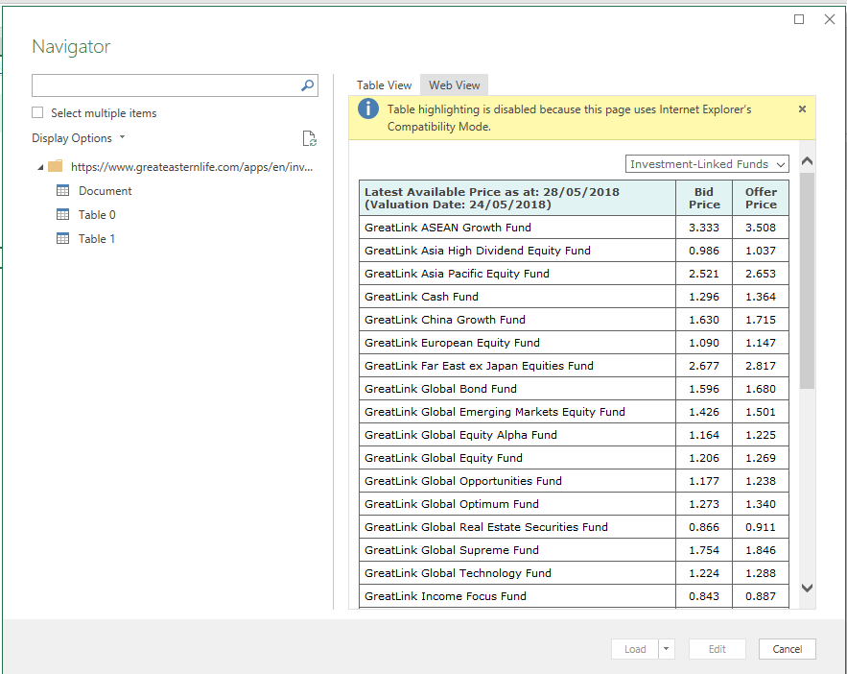The height and width of the screenshot is (674, 847).
Task: Click offer price value 0.911
Action: point(761,527)
